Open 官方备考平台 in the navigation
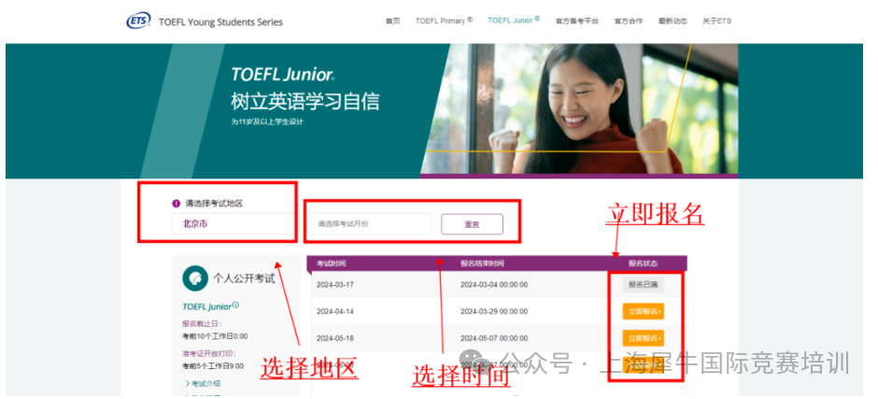Screen dimensions: 878x399 coord(576,21)
